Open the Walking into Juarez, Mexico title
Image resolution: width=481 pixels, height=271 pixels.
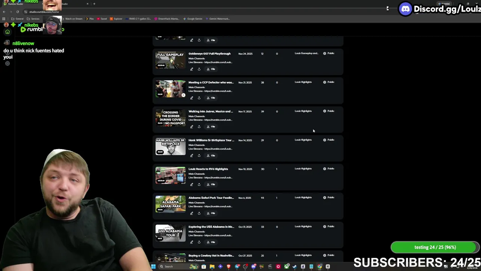coord(211,111)
